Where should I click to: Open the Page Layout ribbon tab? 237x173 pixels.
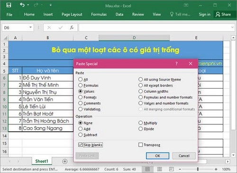(72, 15)
